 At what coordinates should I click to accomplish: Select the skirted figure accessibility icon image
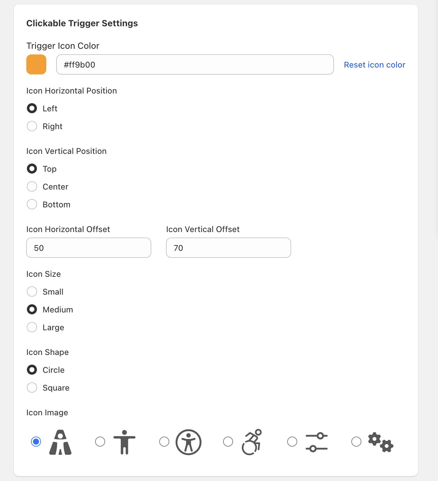tap(36, 442)
